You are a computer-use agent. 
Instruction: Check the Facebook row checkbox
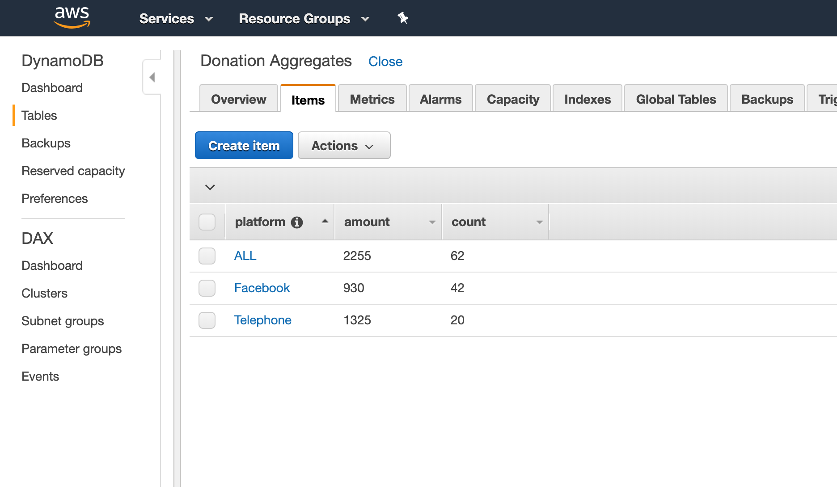pyautogui.click(x=207, y=288)
